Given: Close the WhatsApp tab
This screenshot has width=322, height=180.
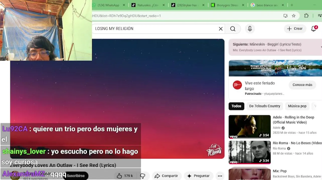Looking at the screenshot, I should pos(124,5).
